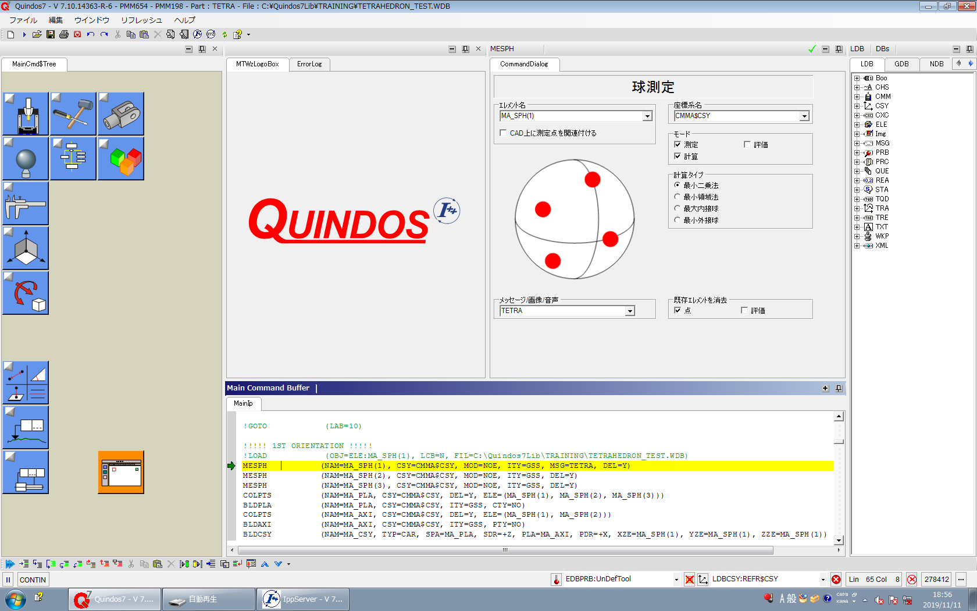Open the colored cubes tile
This screenshot has height=611, width=977.
tap(121, 158)
